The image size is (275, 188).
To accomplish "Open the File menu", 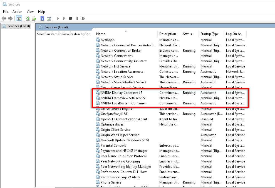I will point(6,12).
